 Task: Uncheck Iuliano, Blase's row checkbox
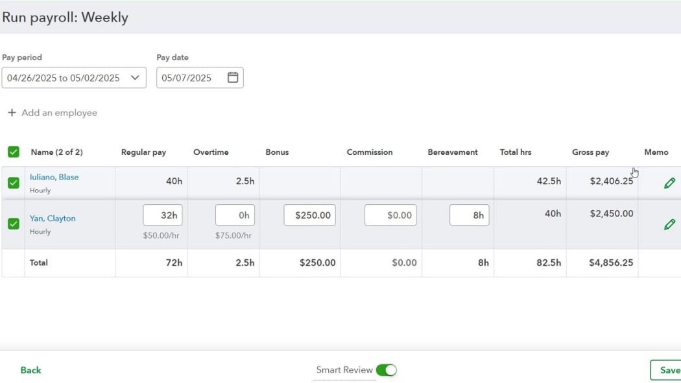[13, 183]
